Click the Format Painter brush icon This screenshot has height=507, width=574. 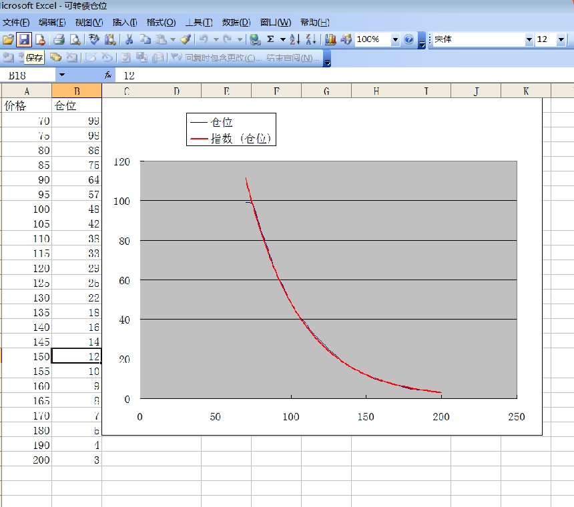pos(185,40)
